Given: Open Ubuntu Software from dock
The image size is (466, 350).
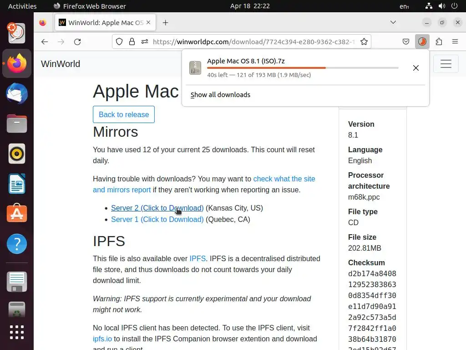Looking at the screenshot, I should click(x=17, y=213).
